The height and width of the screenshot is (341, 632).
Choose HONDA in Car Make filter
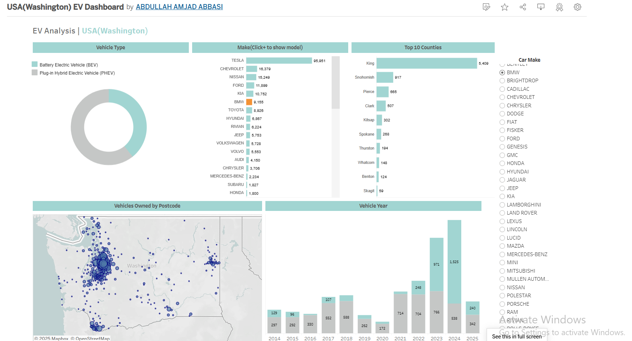pos(502,163)
